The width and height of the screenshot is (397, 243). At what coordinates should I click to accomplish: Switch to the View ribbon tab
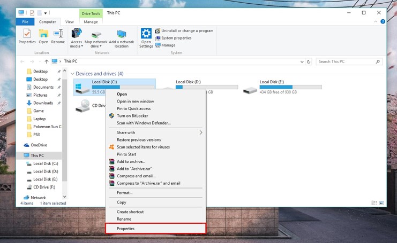69,22
